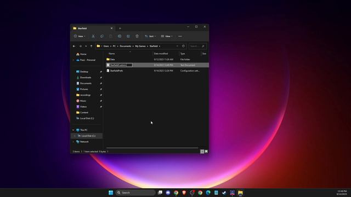Click the Search box in File Explorer

coord(197,46)
